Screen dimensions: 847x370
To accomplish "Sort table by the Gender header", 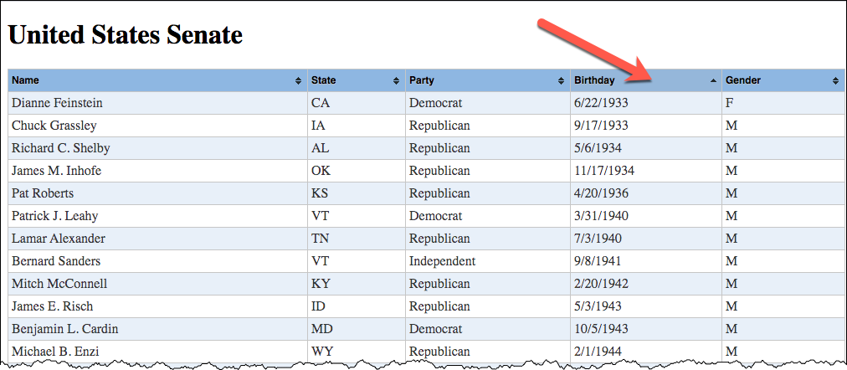I will click(743, 80).
